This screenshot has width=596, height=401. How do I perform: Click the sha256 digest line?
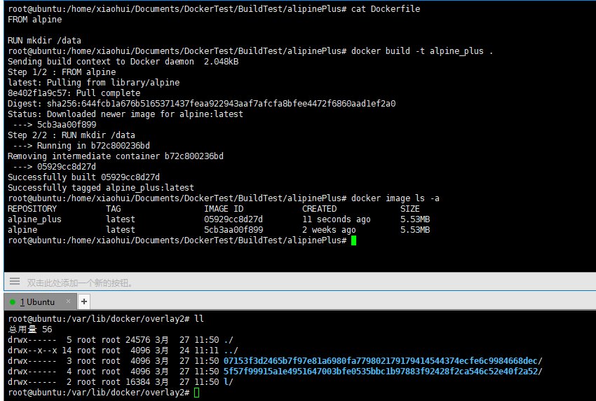pyautogui.click(x=201, y=104)
